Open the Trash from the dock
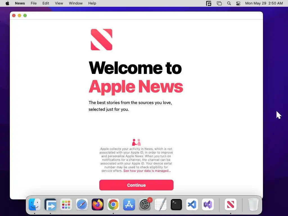This screenshot has width=288, height=216. click(x=253, y=204)
